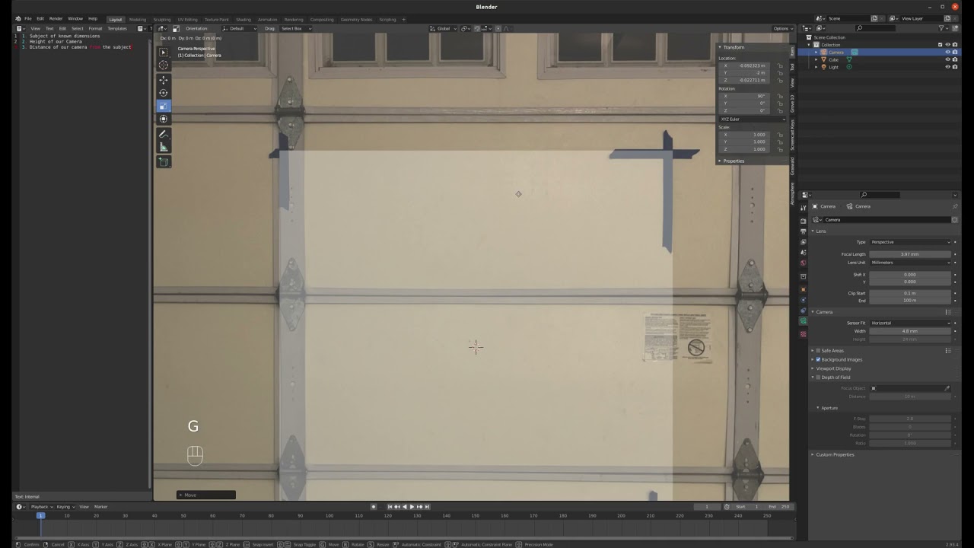Adjust the Focal Length 3.97 mm field
Screen dimensions: 974x548
pyautogui.click(x=910, y=254)
